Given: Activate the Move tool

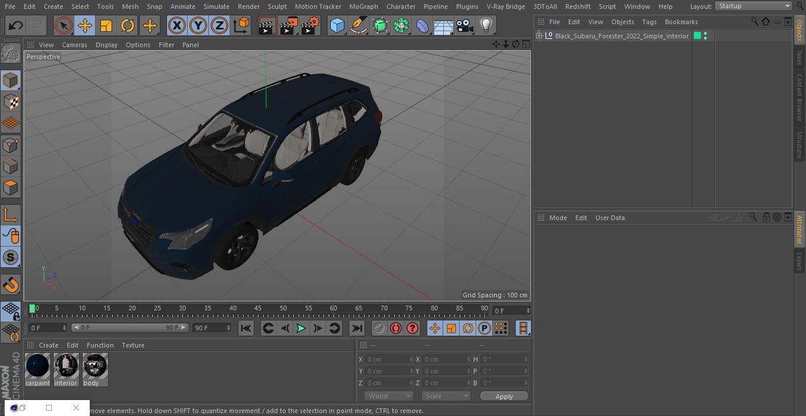Looking at the screenshot, I should point(85,25).
